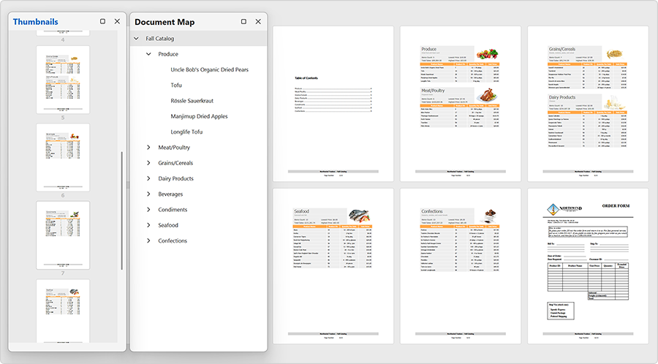Click the Northwind Order Form page
This screenshot has height=364, width=658.
click(588, 266)
